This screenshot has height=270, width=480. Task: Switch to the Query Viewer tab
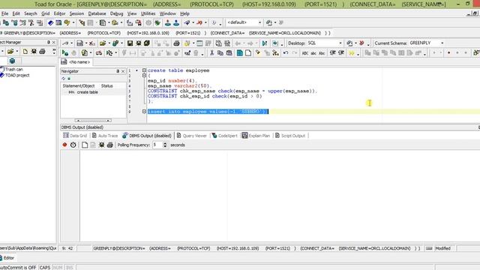pyautogui.click(x=192, y=136)
